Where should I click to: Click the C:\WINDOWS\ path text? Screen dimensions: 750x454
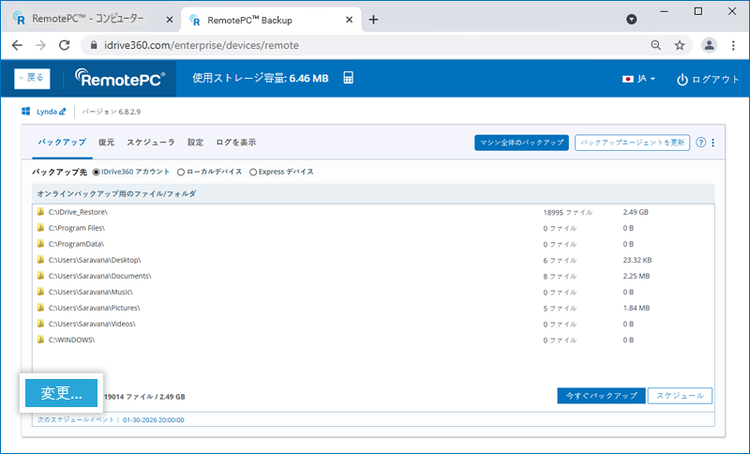72,340
